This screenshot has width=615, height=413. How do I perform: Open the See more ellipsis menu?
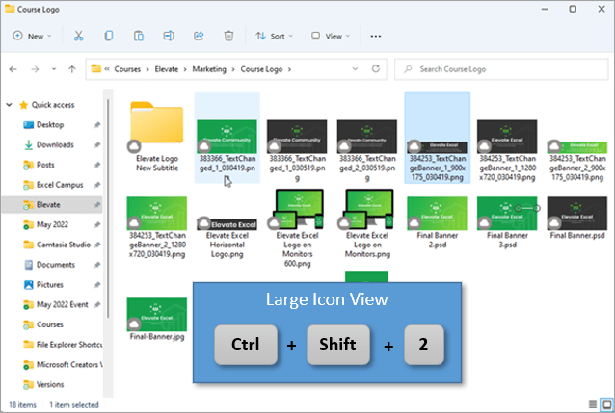(376, 36)
